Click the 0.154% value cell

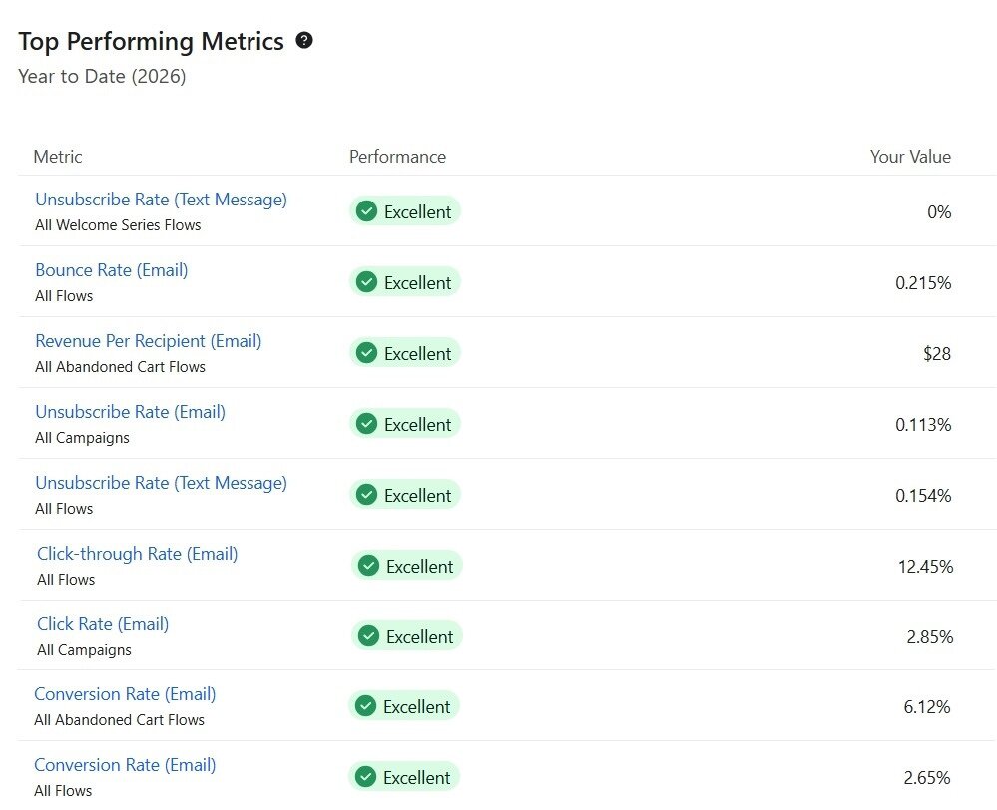[923, 496]
